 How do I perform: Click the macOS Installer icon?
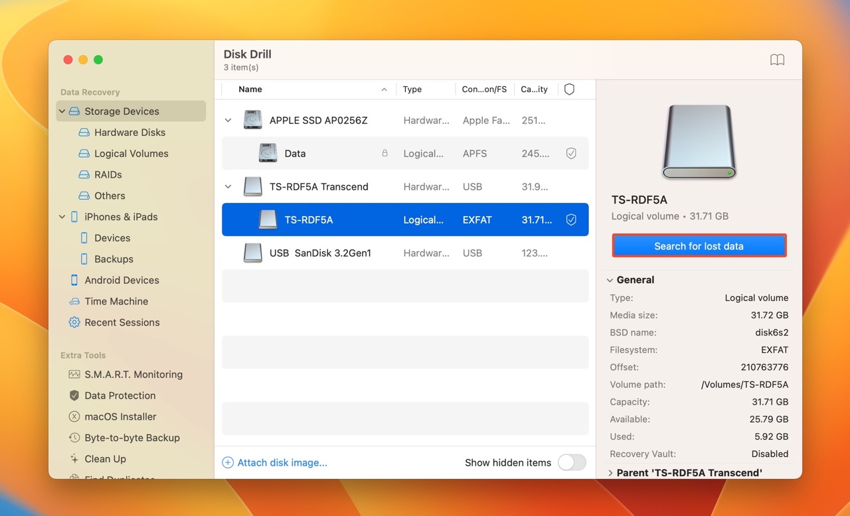(74, 417)
